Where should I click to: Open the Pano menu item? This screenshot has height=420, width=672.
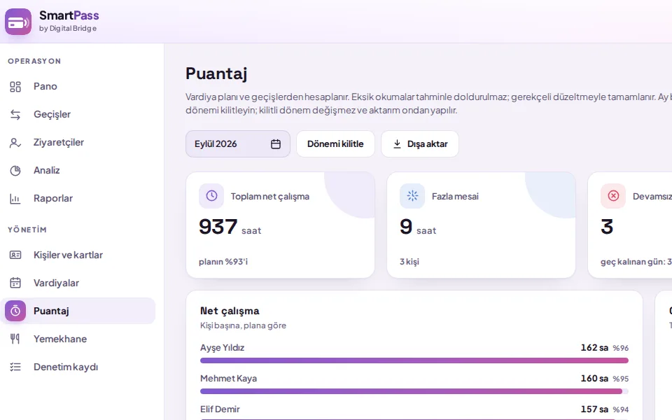[x=78, y=87]
